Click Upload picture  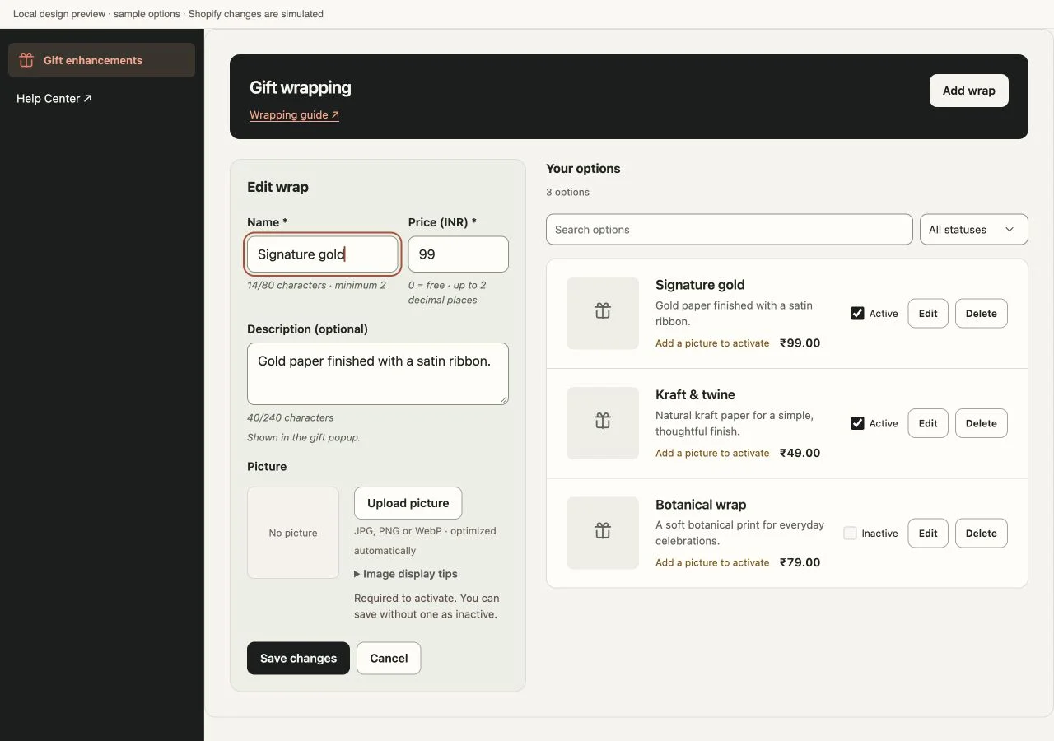coord(408,503)
